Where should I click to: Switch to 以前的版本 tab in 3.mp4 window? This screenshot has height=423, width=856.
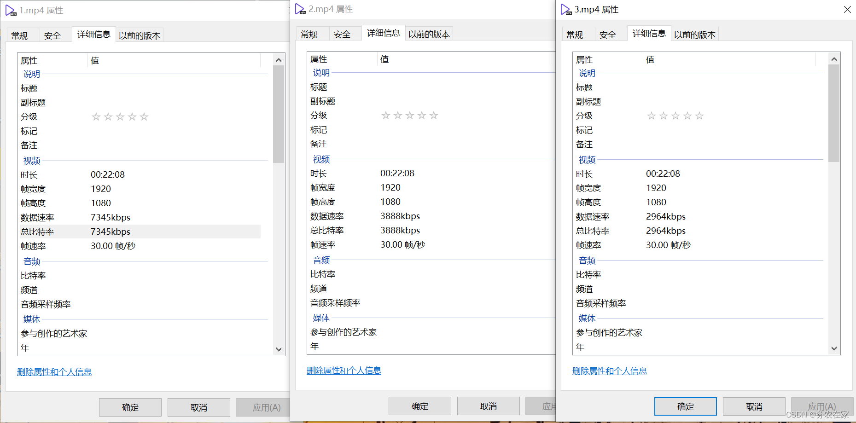pos(695,35)
